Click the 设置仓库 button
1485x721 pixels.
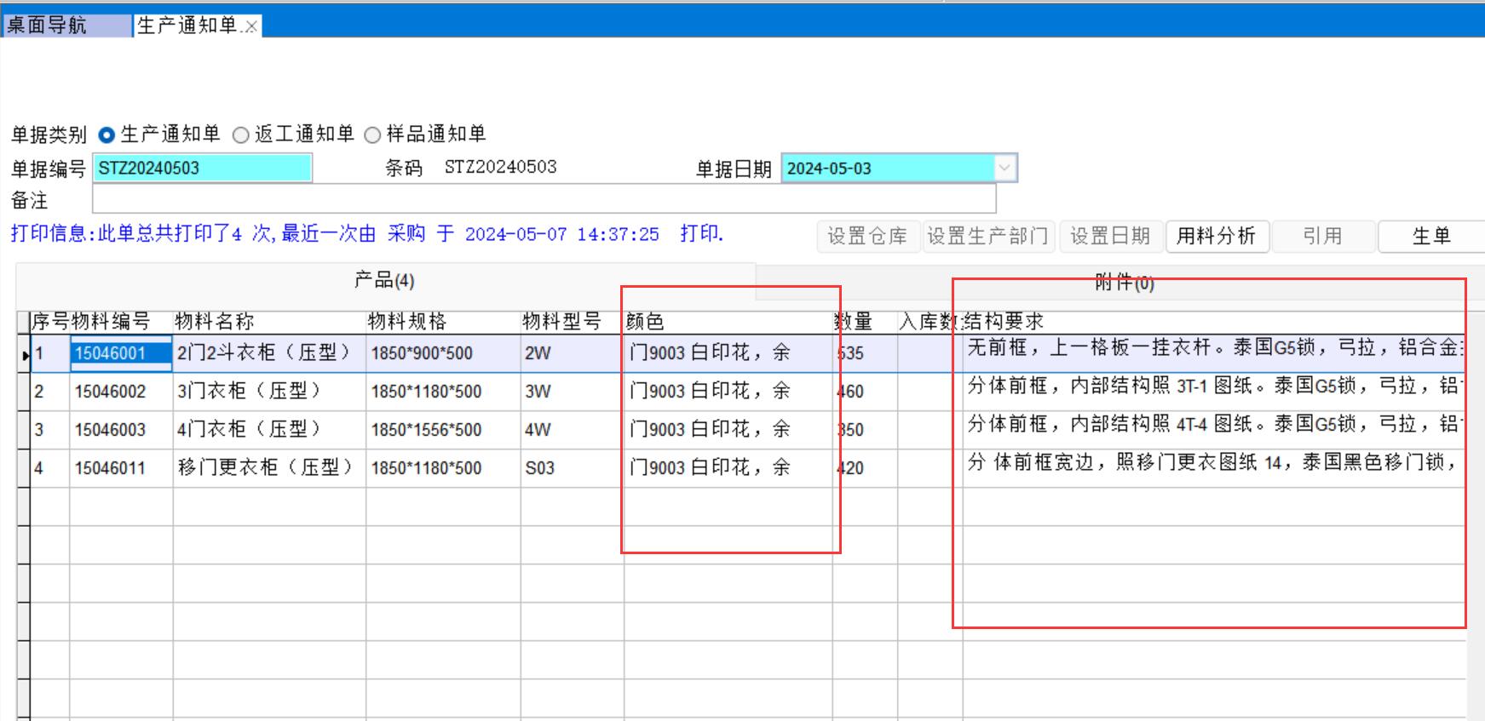pos(867,236)
